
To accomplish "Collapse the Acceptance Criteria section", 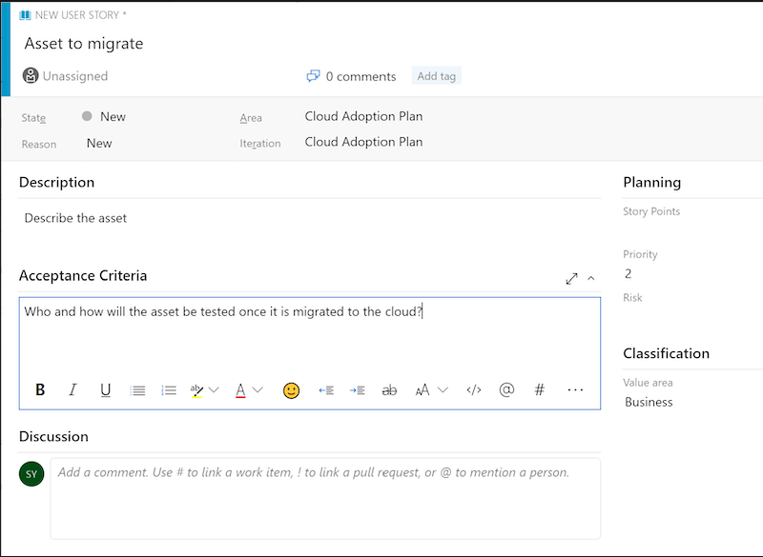I will (x=590, y=278).
